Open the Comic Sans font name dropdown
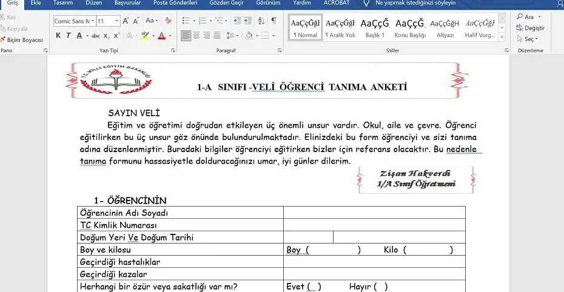 [93, 21]
